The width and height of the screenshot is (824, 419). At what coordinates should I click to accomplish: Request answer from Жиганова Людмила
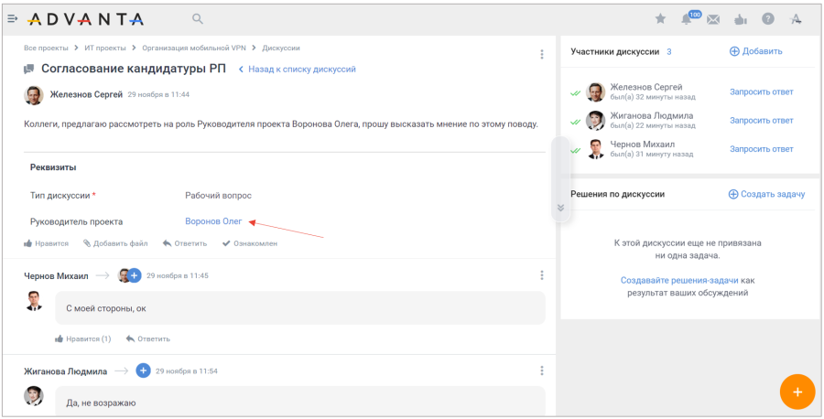pos(762,120)
